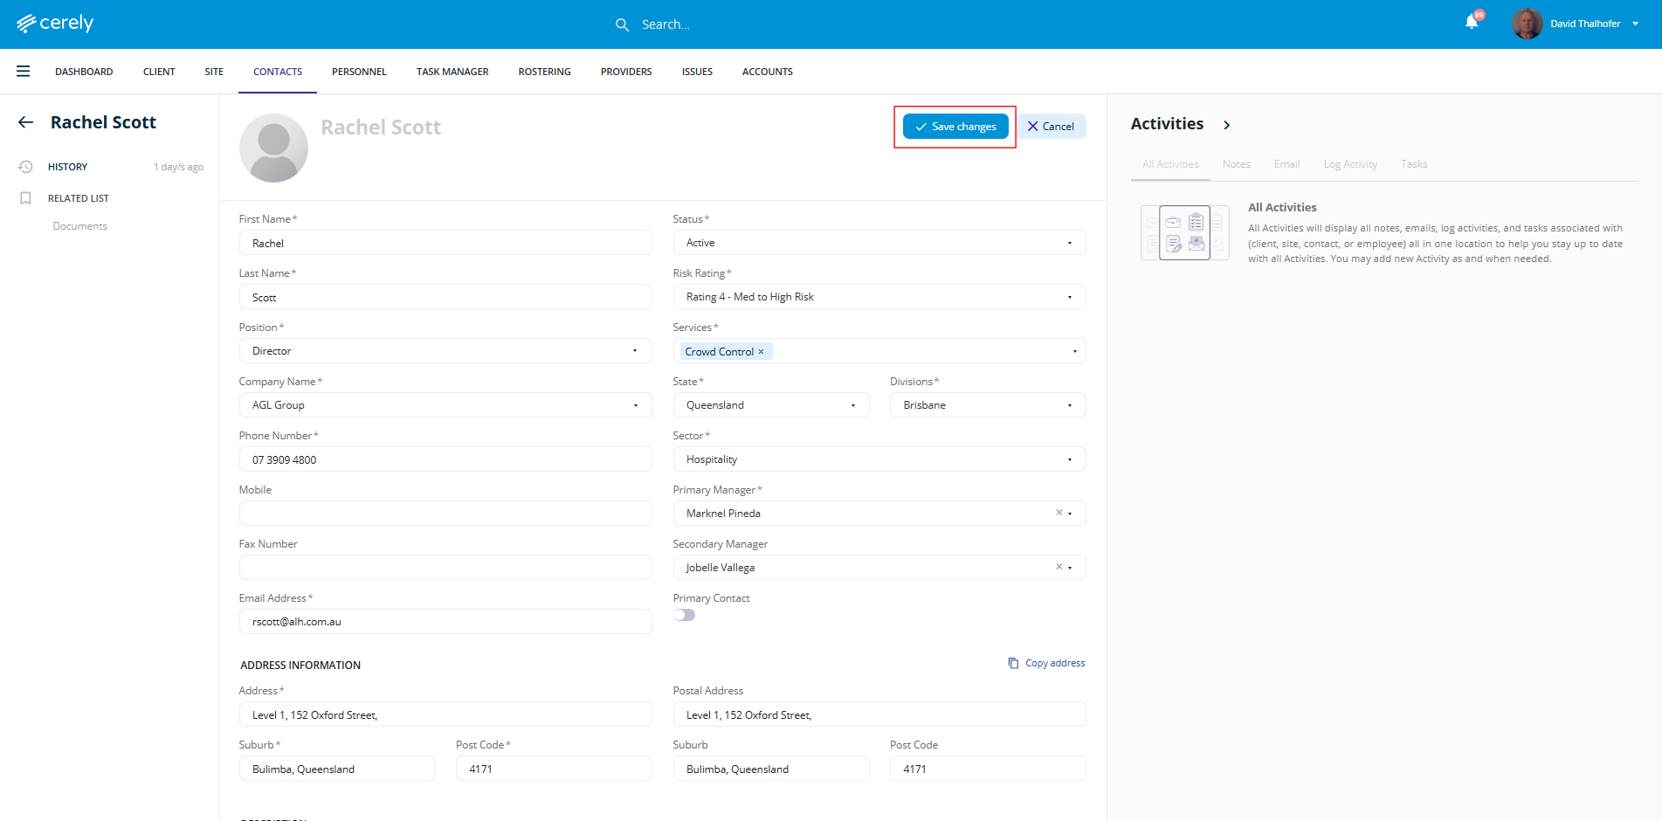1662x821 pixels.
Task: Open the Notes tab in Activities
Action: (1236, 164)
